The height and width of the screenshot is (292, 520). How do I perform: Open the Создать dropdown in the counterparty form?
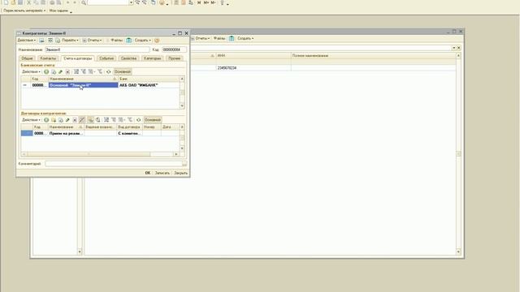click(143, 40)
